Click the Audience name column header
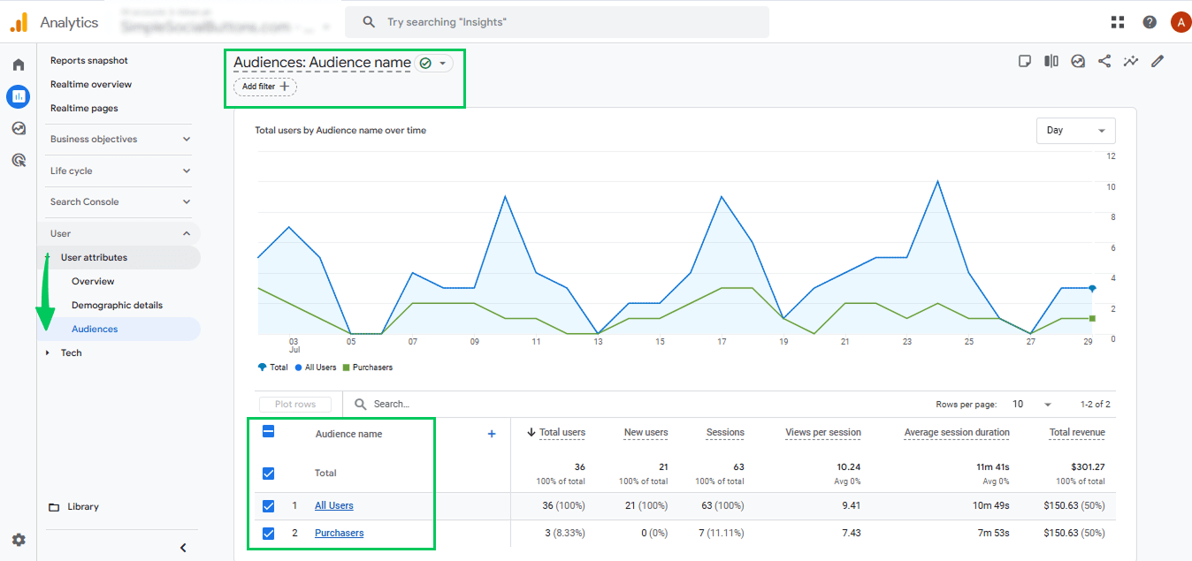The width and height of the screenshot is (1192, 561). 349,435
